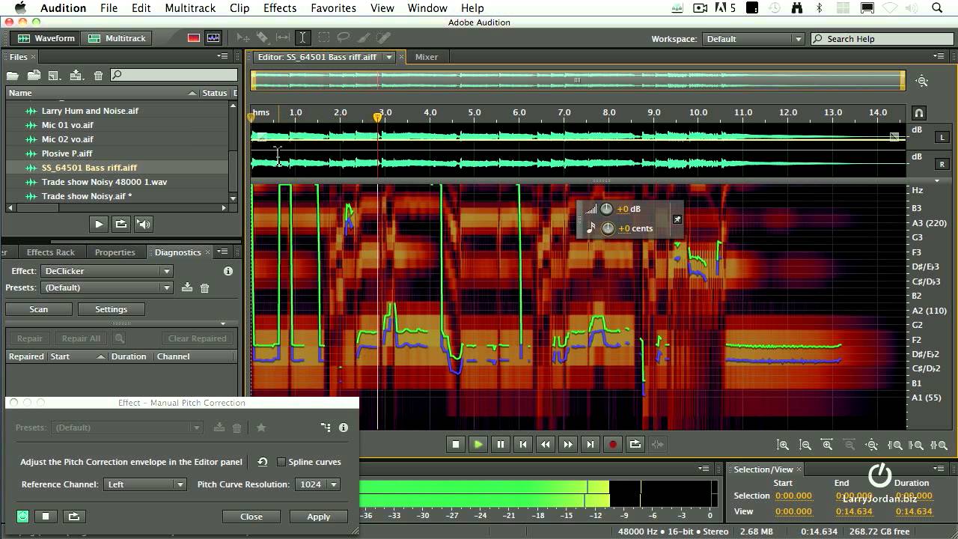The width and height of the screenshot is (958, 539).
Task: Enable Spline curves checkbox
Action: [281, 462]
